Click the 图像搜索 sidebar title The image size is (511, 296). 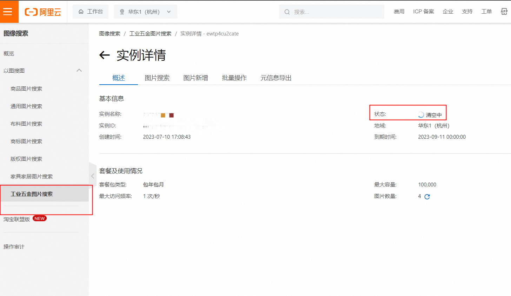(x=16, y=33)
